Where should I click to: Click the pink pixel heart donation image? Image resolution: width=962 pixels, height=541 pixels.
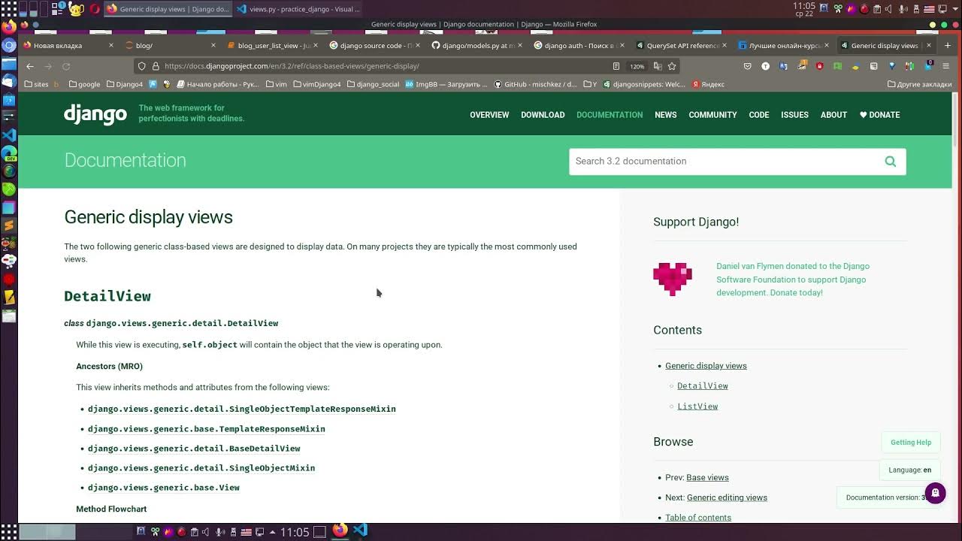click(x=673, y=279)
